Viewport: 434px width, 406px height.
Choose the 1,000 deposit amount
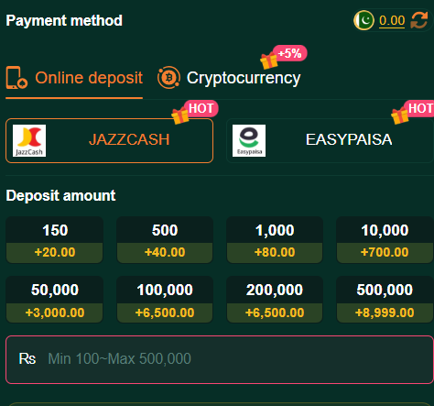tap(275, 240)
